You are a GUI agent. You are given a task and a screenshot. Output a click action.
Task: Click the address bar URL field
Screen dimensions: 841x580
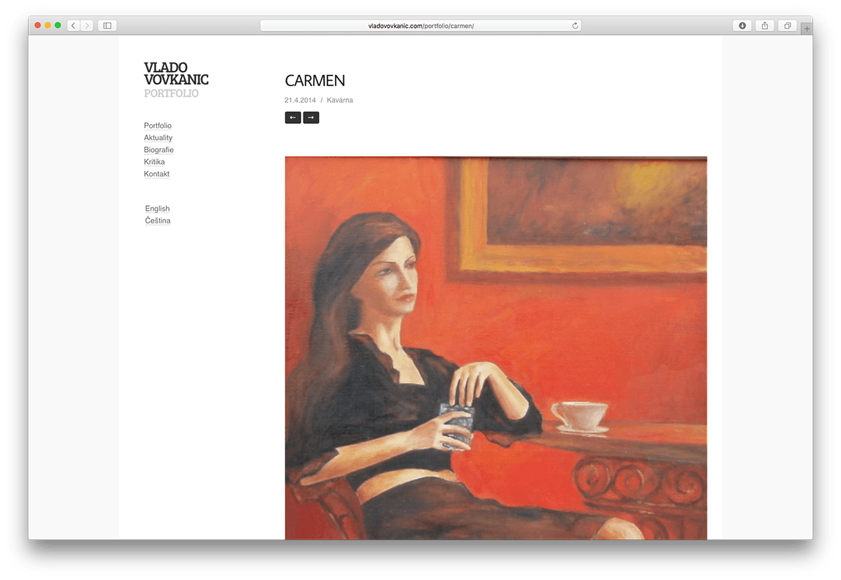coord(420,26)
